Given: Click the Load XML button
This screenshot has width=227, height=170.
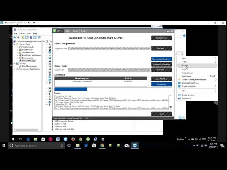Looking at the screenshot, I should pos(162,79).
